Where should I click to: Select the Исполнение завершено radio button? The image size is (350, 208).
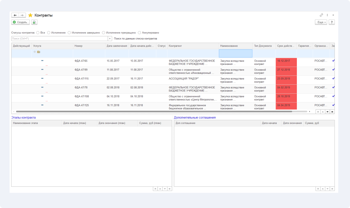tap(69, 33)
